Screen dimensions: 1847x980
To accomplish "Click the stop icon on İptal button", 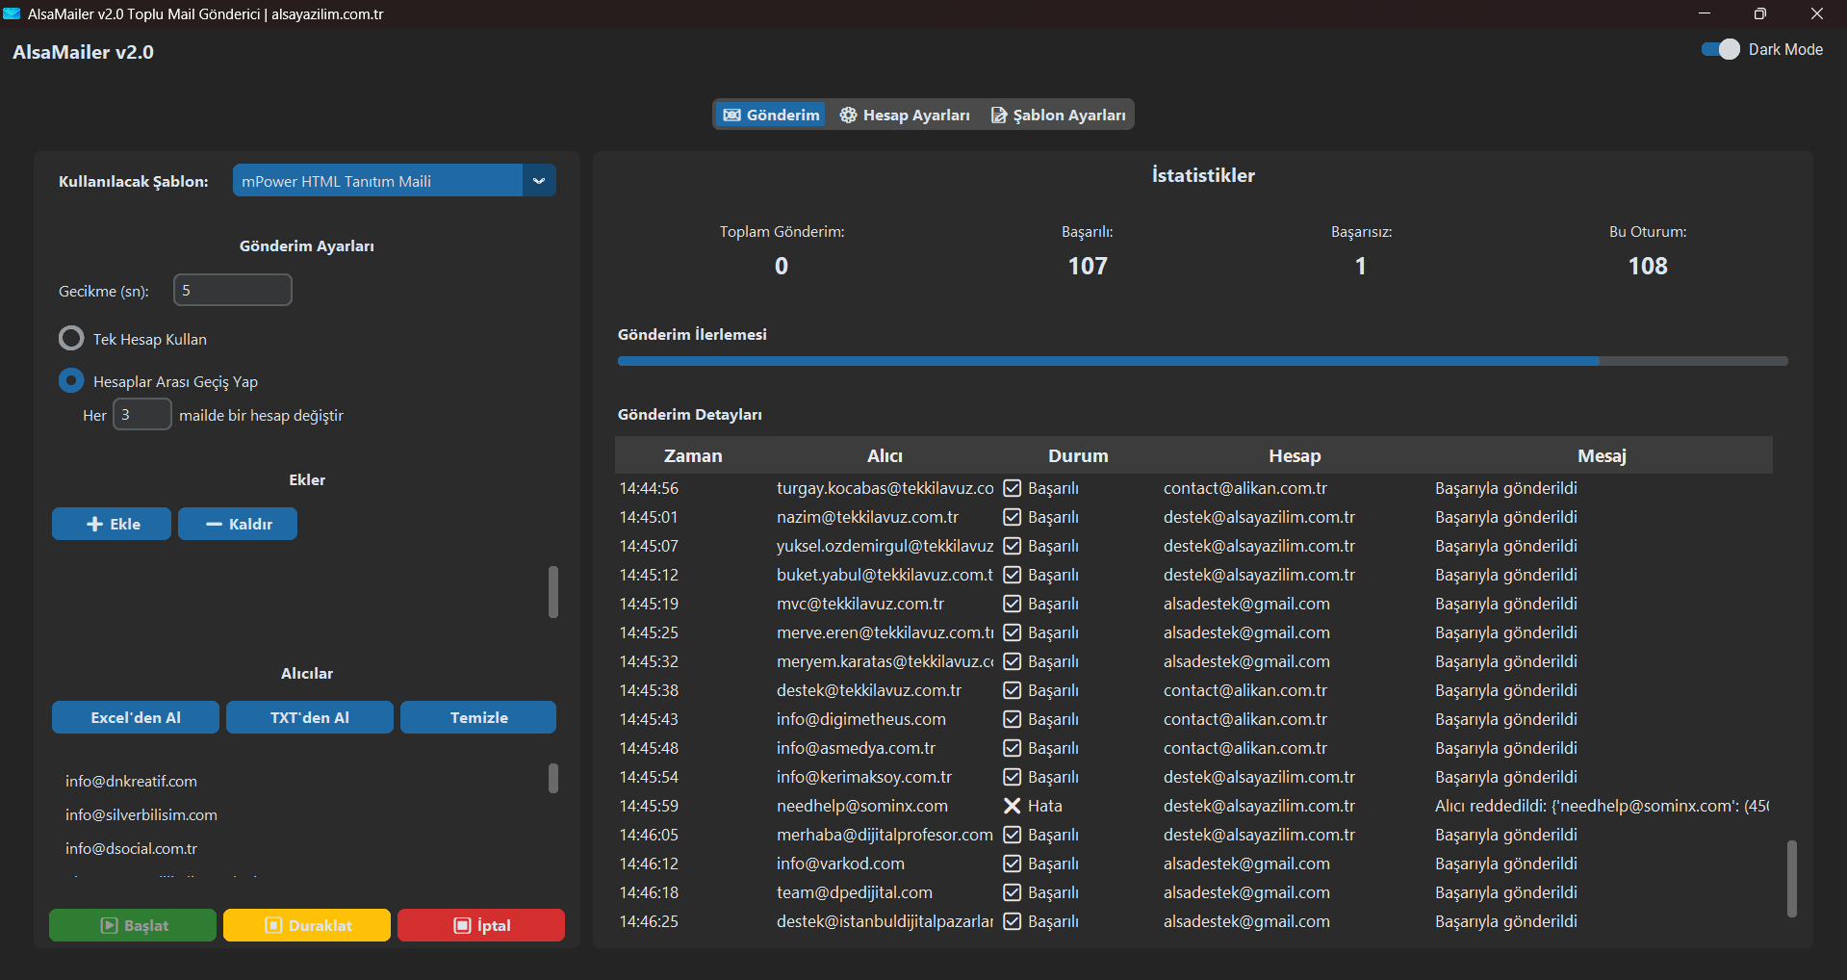I will pos(462,925).
